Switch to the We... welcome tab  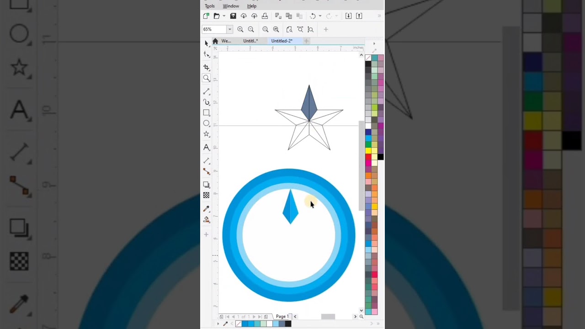point(226,41)
